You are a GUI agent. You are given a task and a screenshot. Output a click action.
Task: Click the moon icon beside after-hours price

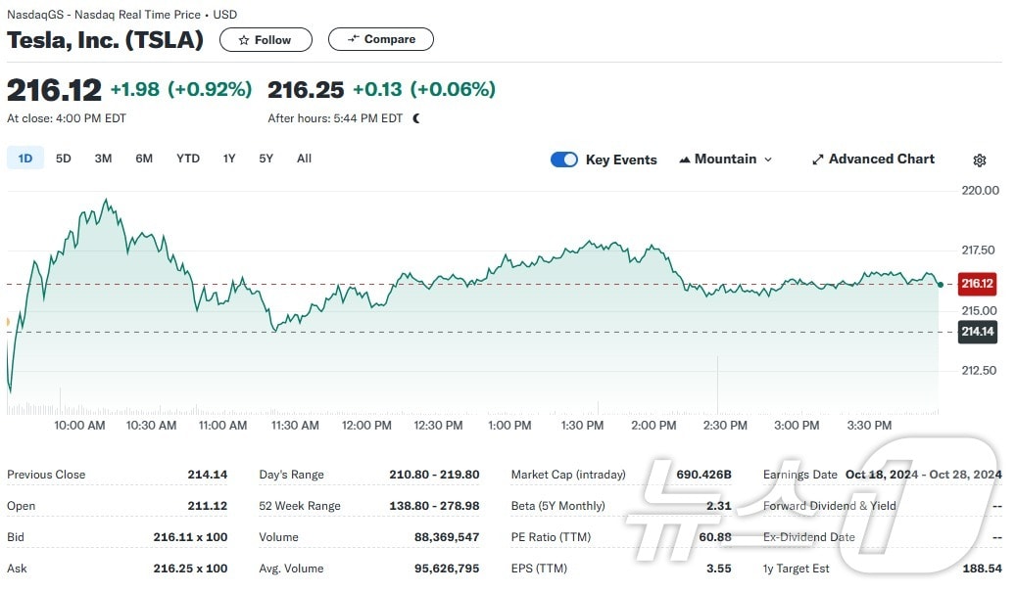(415, 116)
